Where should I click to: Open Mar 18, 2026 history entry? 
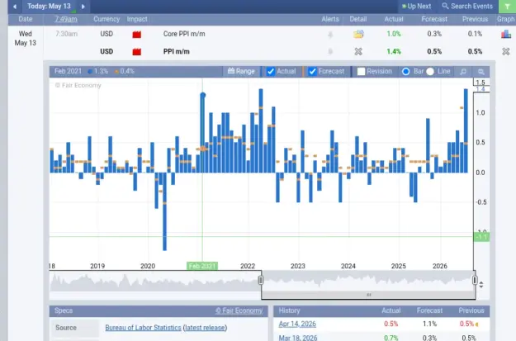(298, 338)
